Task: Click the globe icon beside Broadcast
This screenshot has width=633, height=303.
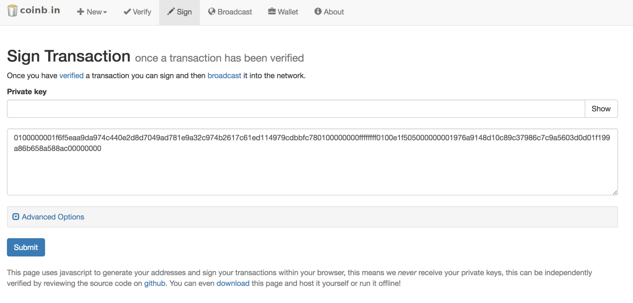Action: [x=212, y=12]
